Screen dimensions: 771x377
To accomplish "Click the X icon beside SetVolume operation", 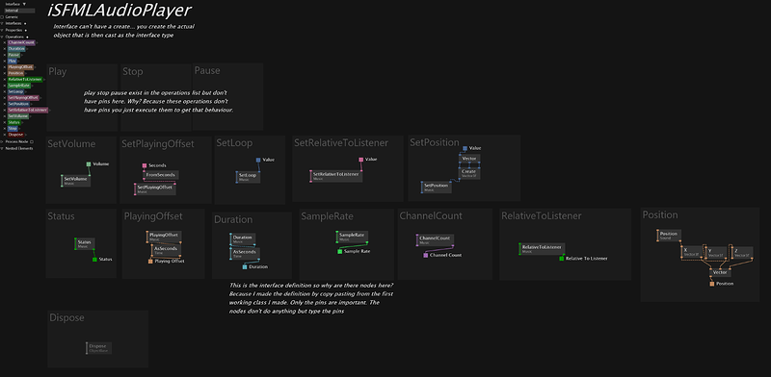I will (5, 116).
